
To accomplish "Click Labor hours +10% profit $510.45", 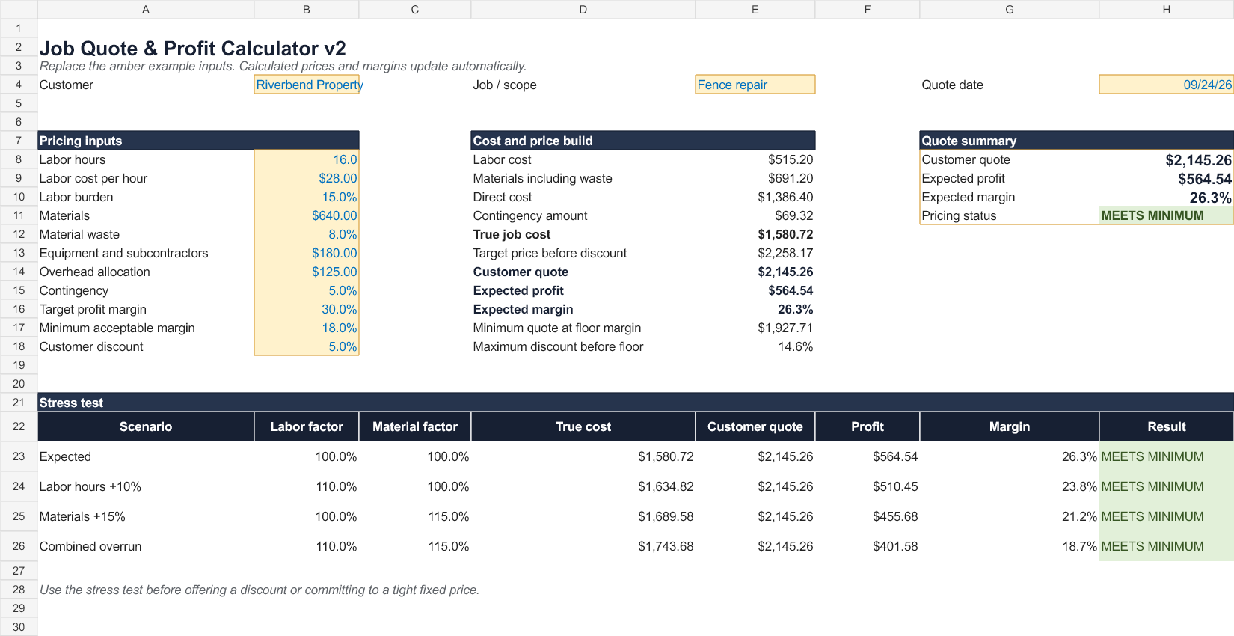I will pos(868,486).
